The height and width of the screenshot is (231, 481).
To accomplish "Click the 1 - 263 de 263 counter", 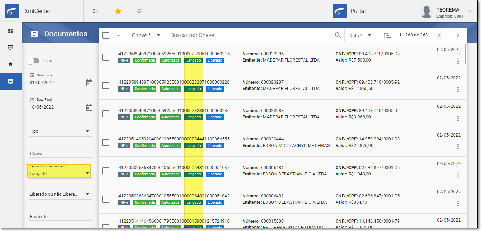I will click(413, 35).
